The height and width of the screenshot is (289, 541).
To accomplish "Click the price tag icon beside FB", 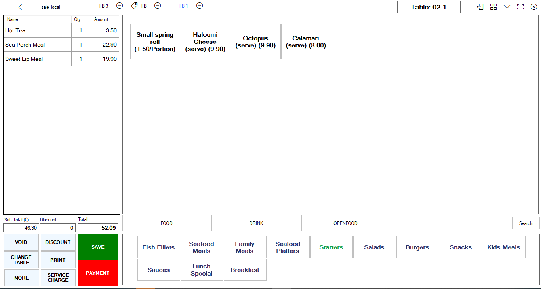I will pos(134,6).
